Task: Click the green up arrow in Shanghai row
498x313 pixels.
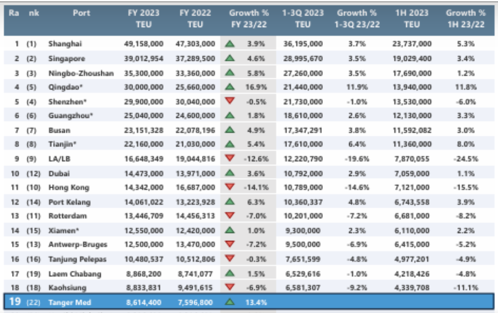Action: click(230, 44)
